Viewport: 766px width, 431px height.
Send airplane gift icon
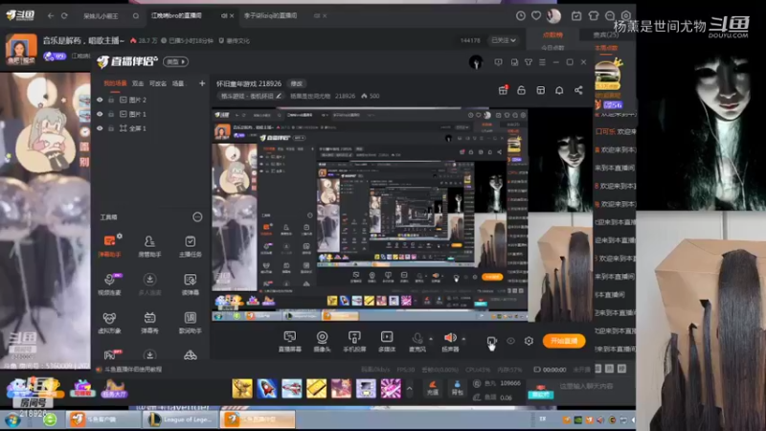tap(292, 389)
